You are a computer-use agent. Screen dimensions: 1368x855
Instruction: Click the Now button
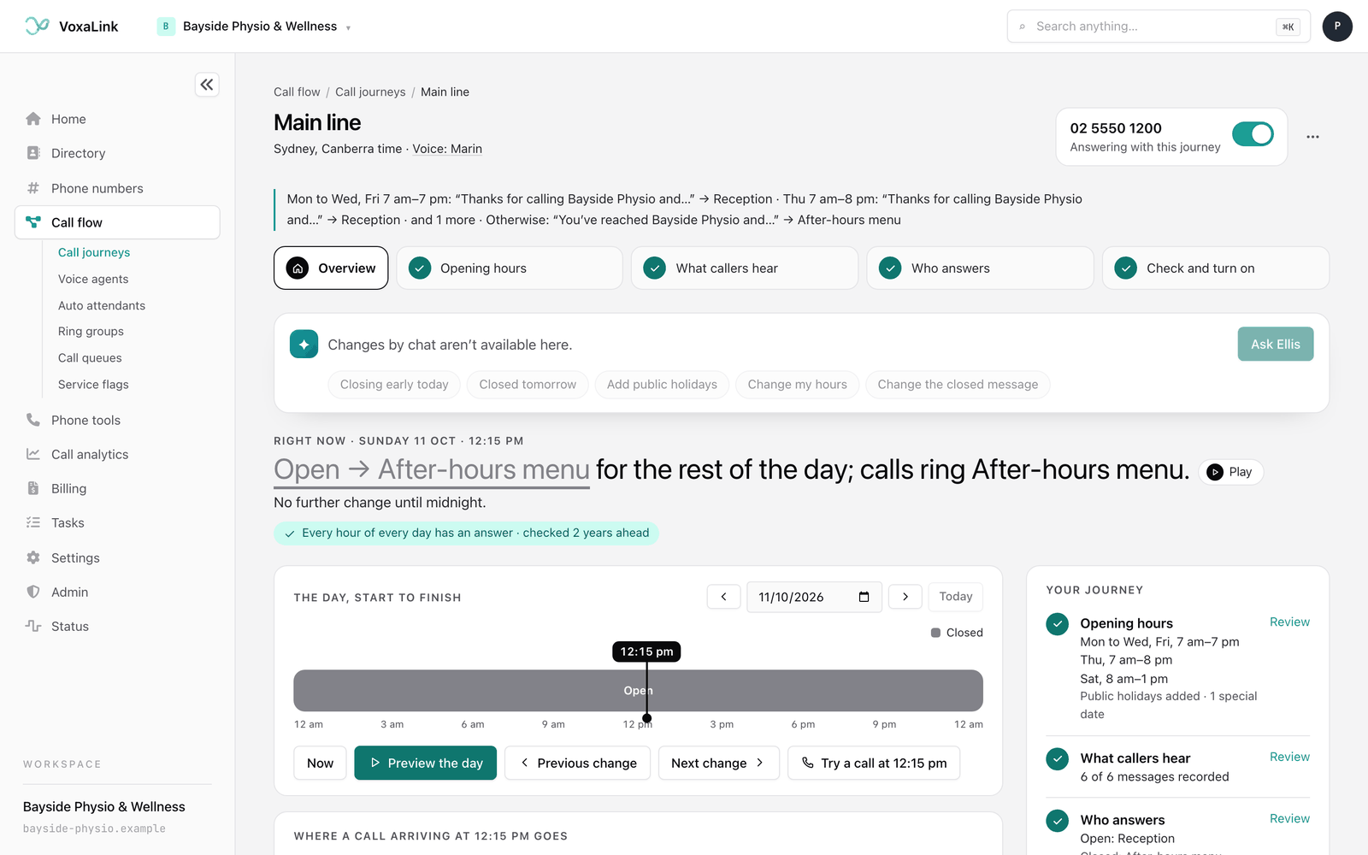click(321, 764)
